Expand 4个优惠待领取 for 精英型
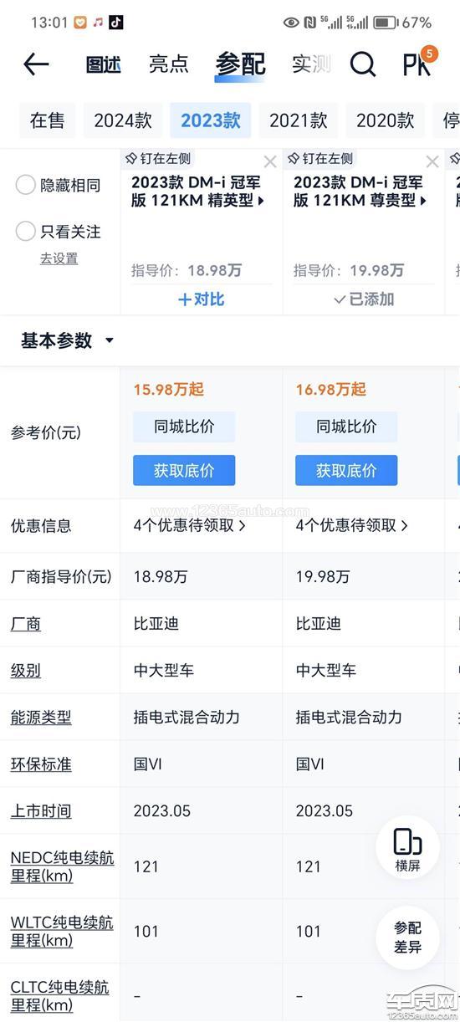This screenshot has height=1022, width=460. click(x=190, y=525)
